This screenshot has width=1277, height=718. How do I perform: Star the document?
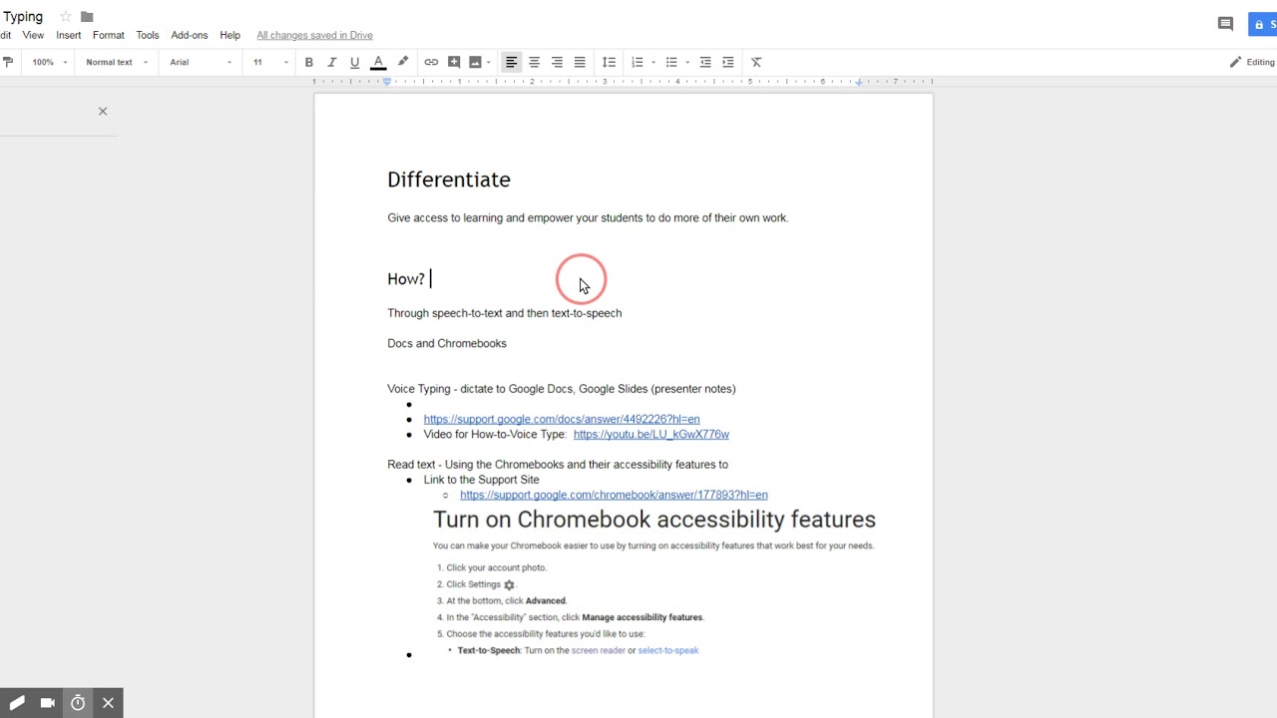66,17
